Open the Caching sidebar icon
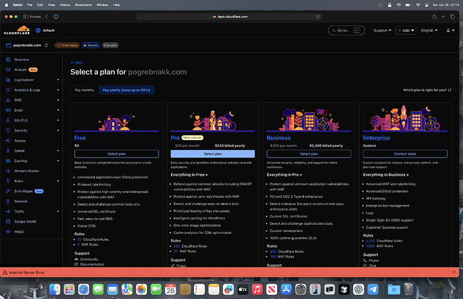The height and width of the screenshot is (299, 463). click(x=8, y=161)
